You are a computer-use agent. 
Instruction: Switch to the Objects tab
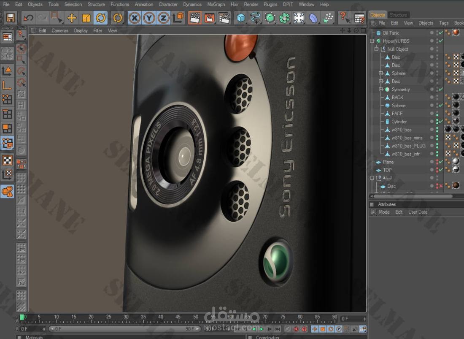point(378,15)
